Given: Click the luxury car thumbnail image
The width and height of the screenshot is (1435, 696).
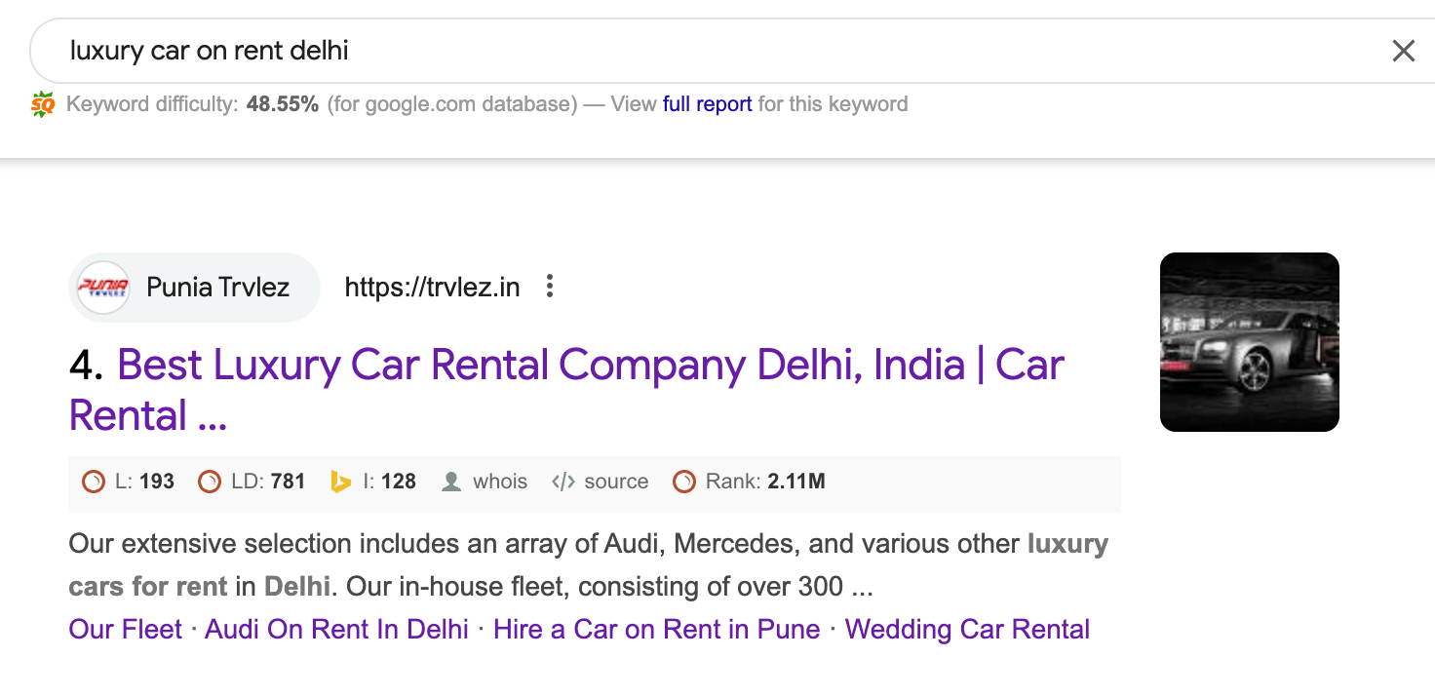Looking at the screenshot, I should click(x=1249, y=342).
